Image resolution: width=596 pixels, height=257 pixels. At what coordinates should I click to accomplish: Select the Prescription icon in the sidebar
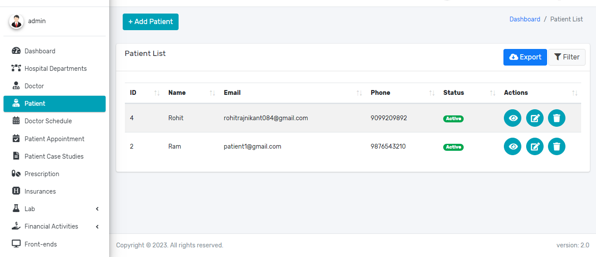click(16, 174)
